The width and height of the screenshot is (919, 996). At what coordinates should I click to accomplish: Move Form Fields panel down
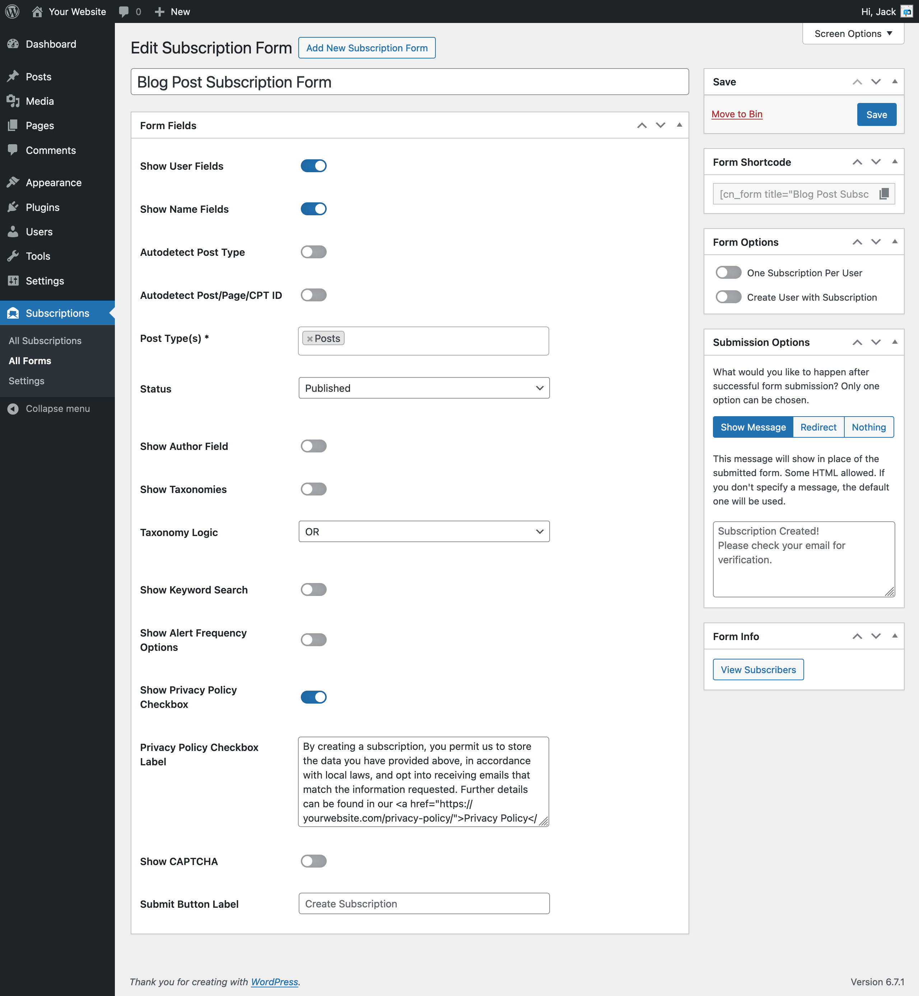(661, 125)
